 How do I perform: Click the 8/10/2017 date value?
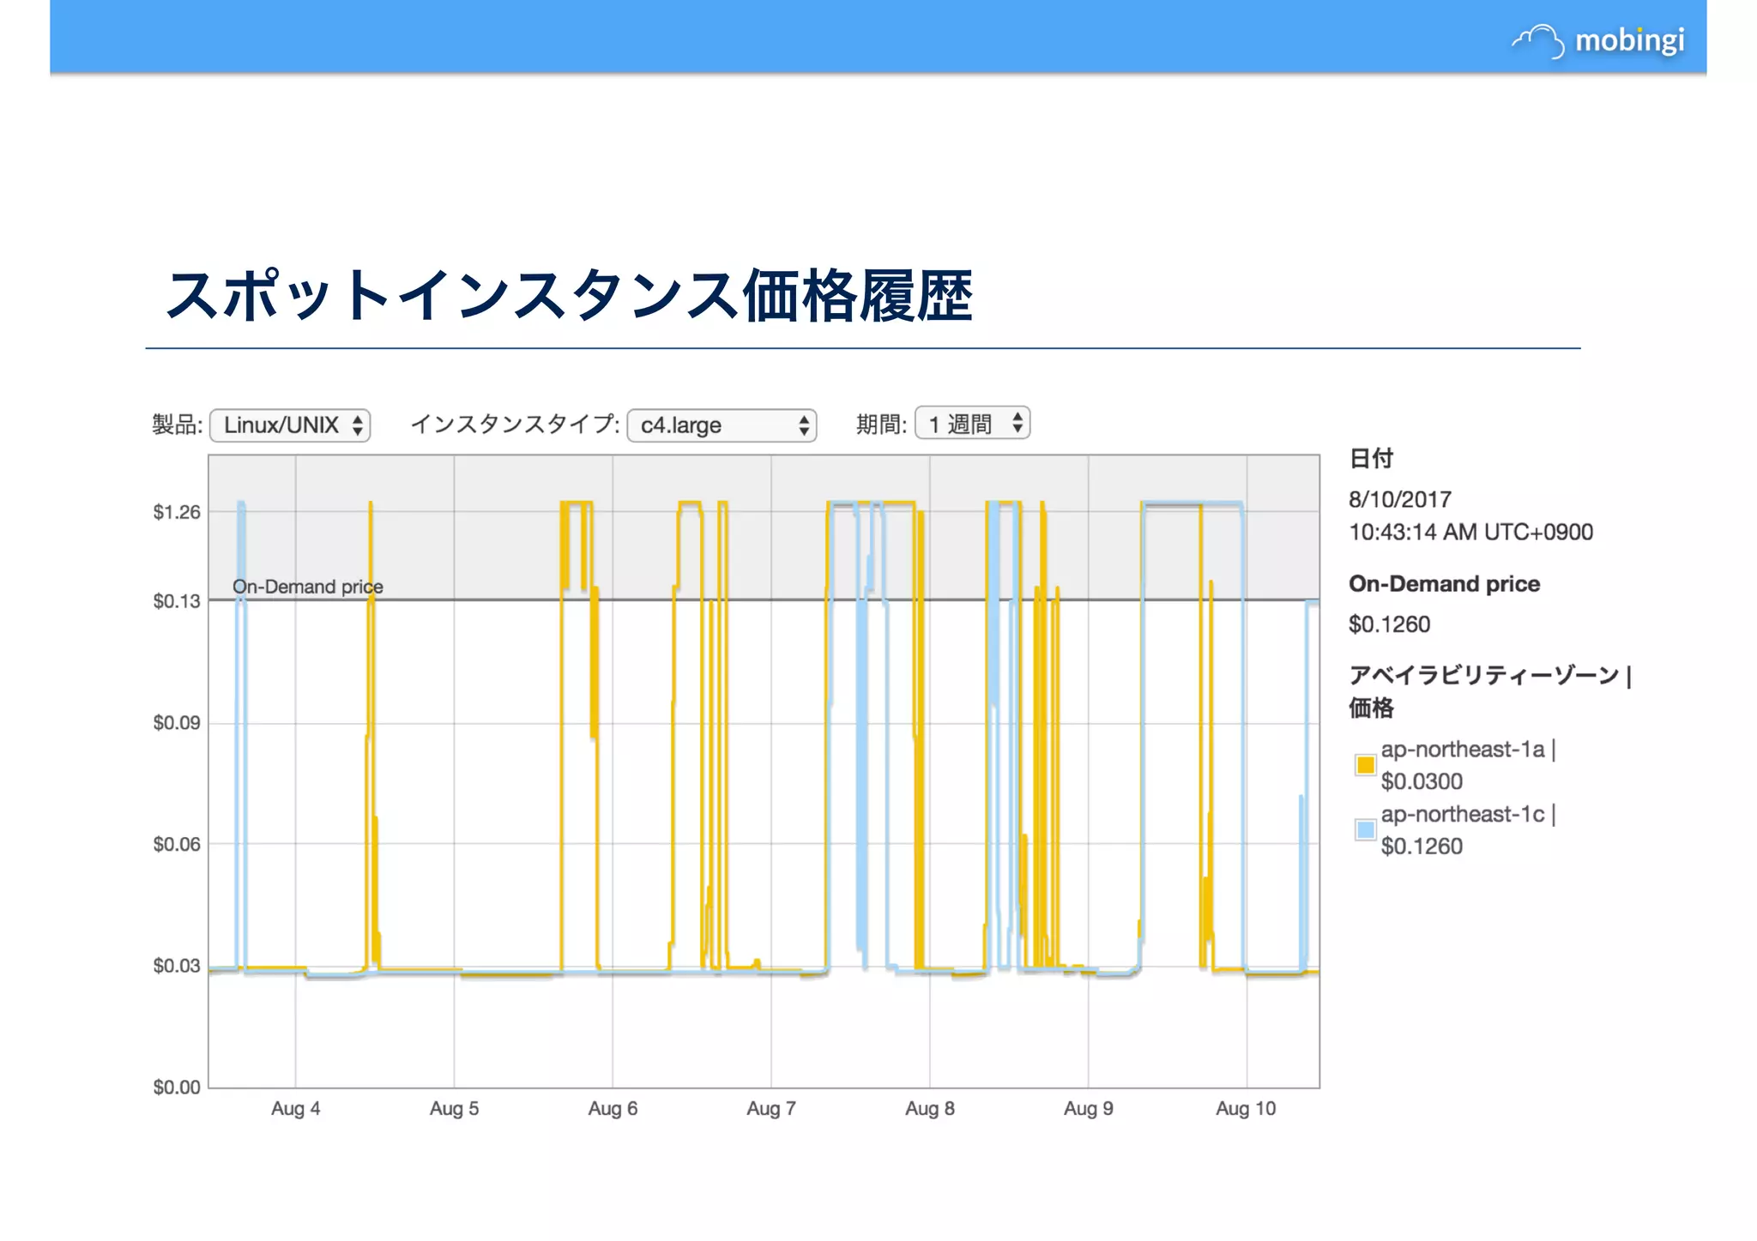pos(1399,499)
